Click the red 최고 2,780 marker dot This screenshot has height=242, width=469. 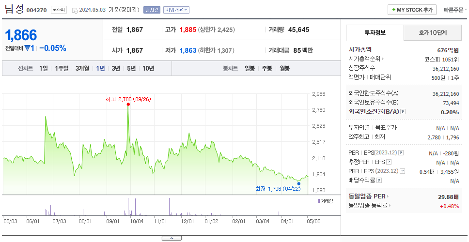point(128,104)
